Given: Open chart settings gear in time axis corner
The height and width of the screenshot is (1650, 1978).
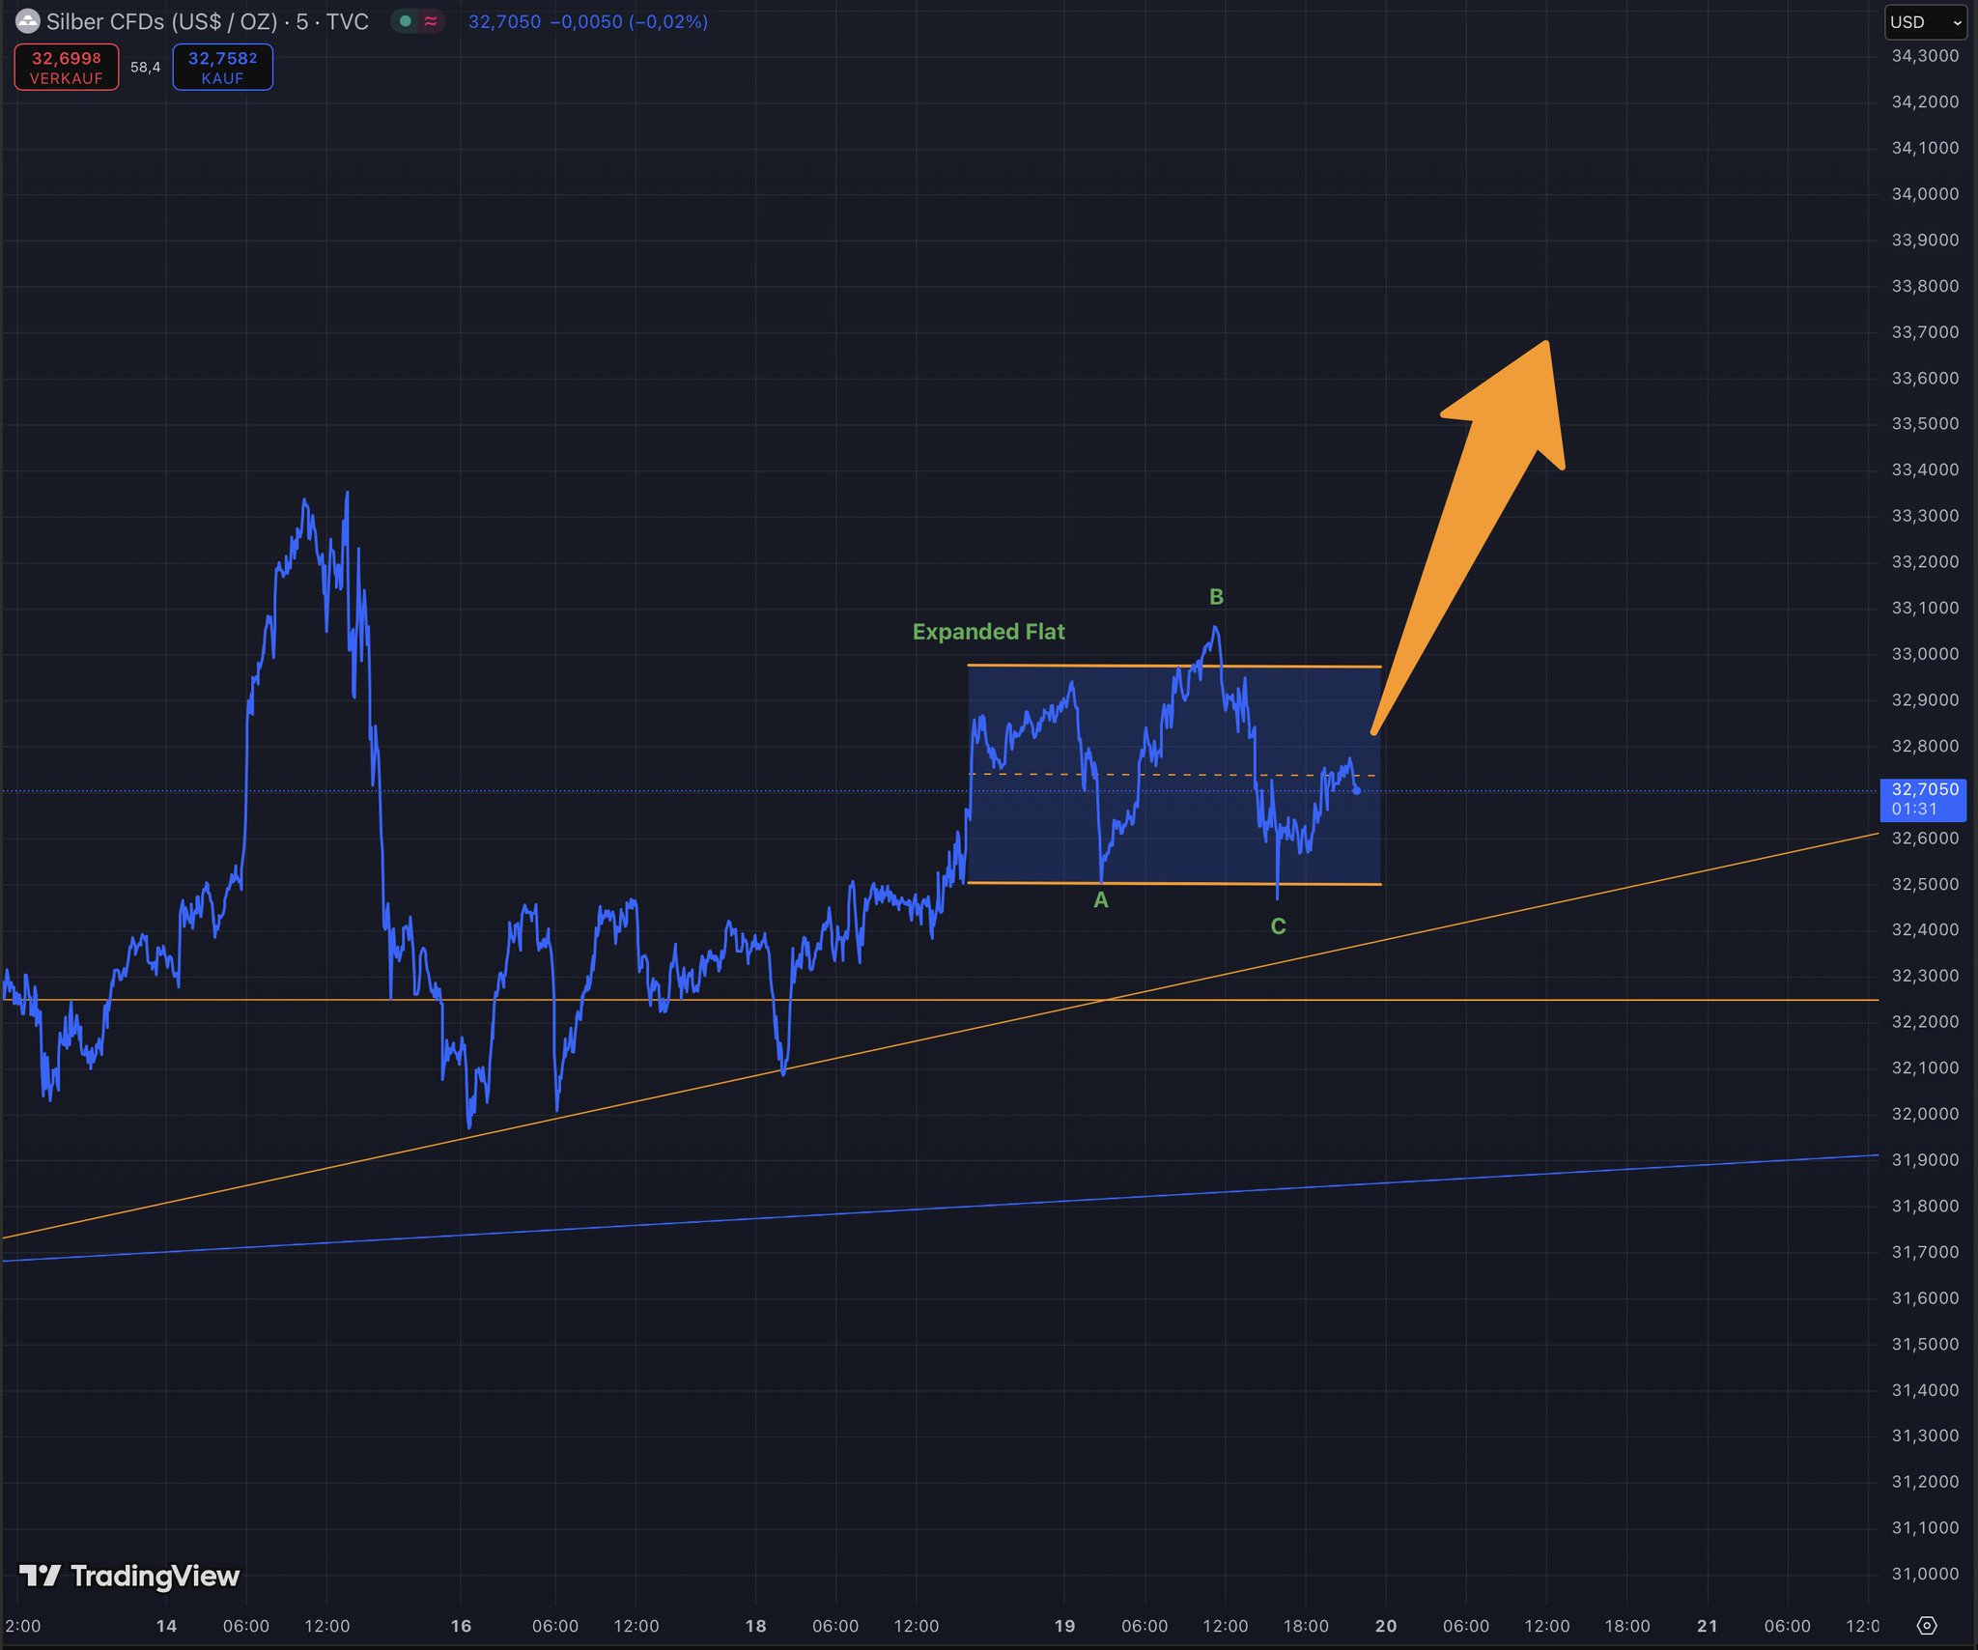Looking at the screenshot, I should (x=1926, y=1625).
